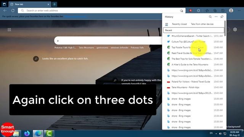This screenshot has width=244, height=137.
Task: Click the circular-arrows extension icon beside the red icon
Action: pos(198,11)
